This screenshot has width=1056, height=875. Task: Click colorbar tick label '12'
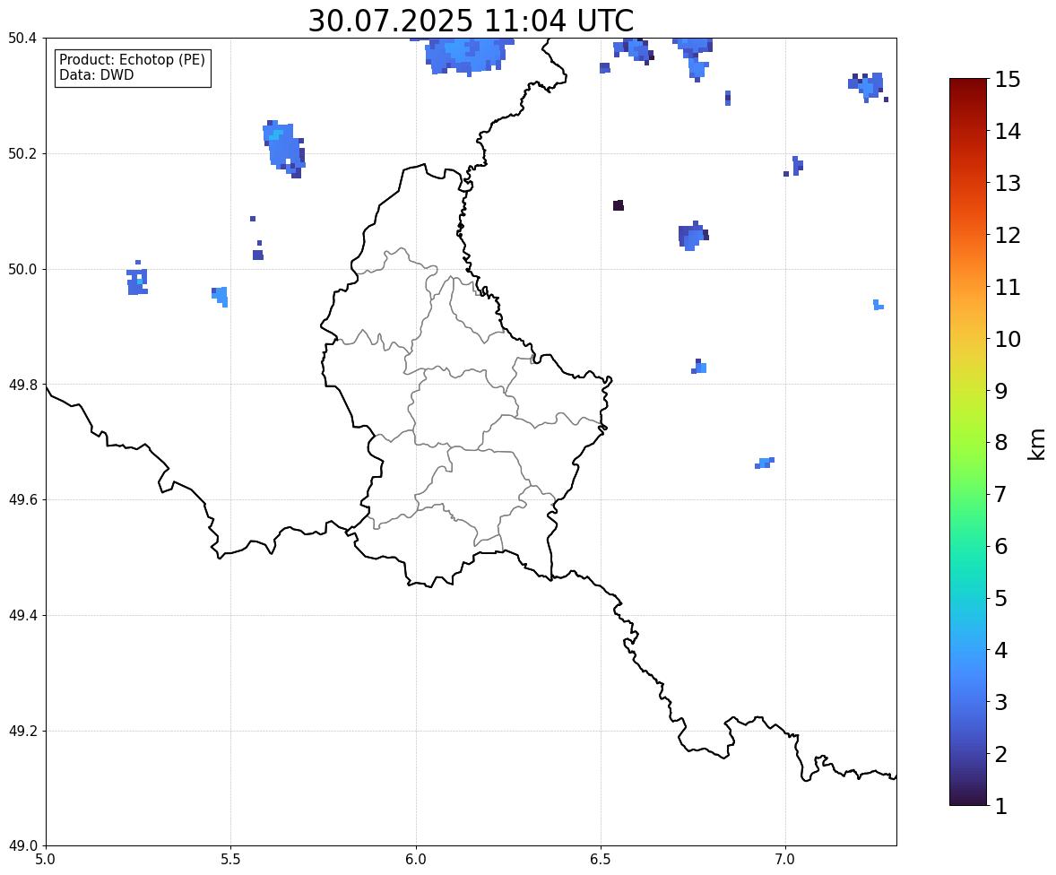[1008, 235]
